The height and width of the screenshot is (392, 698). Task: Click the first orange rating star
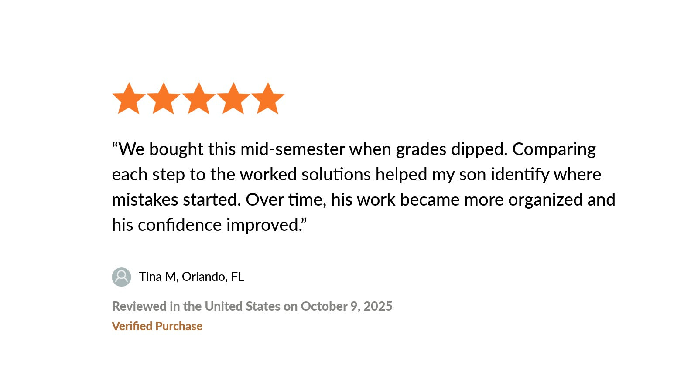129,99
